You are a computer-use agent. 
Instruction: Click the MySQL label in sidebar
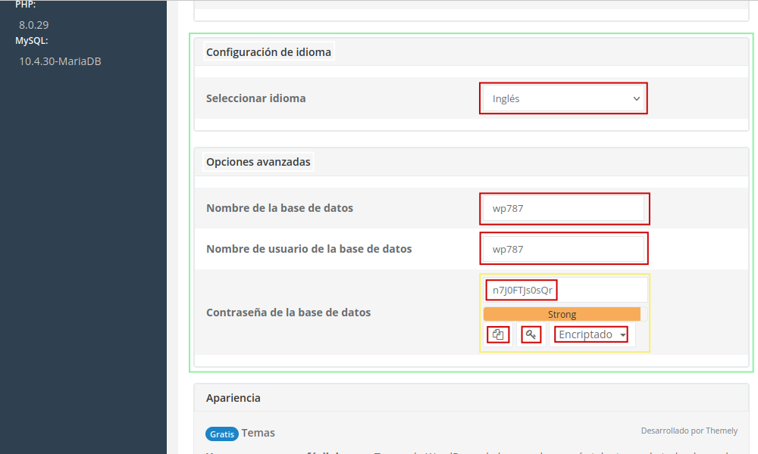pyautogui.click(x=32, y=41)
